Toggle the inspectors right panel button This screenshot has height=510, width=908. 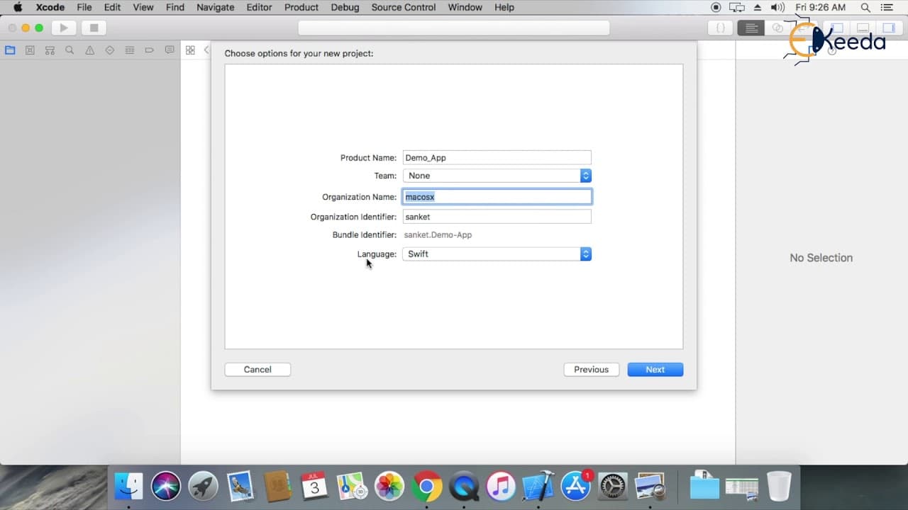(888, 28)
